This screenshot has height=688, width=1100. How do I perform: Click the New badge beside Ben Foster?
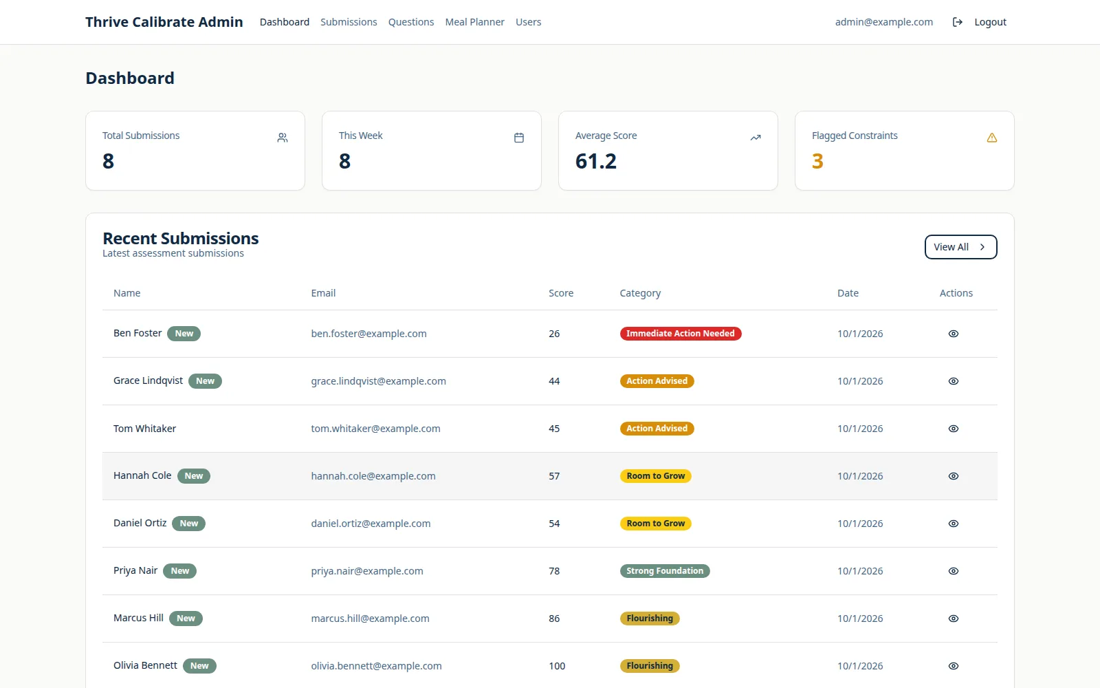(184, 334)
